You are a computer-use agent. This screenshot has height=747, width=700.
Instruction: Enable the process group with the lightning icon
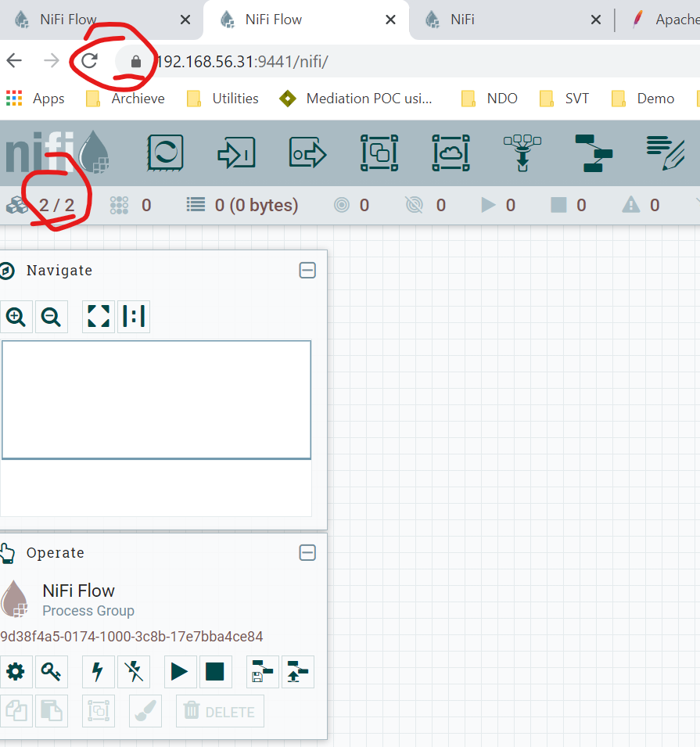98,672
